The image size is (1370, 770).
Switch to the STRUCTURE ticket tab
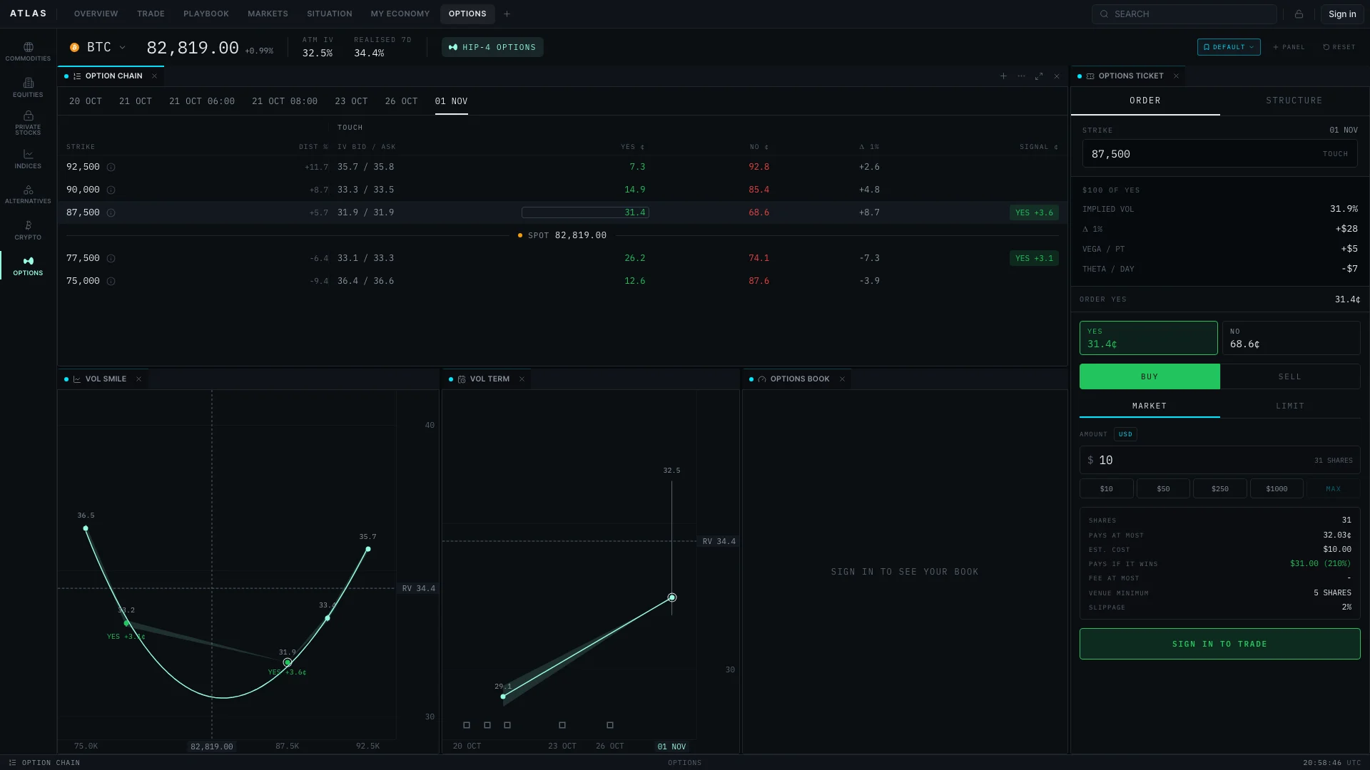(1294, 101)
